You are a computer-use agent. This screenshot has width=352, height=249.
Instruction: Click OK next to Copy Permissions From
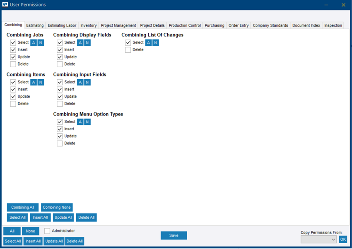click(343, 239)
